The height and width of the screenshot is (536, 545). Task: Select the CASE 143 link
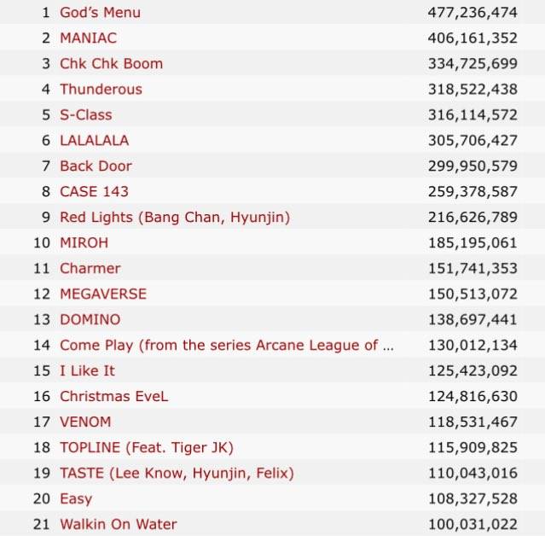94,192
